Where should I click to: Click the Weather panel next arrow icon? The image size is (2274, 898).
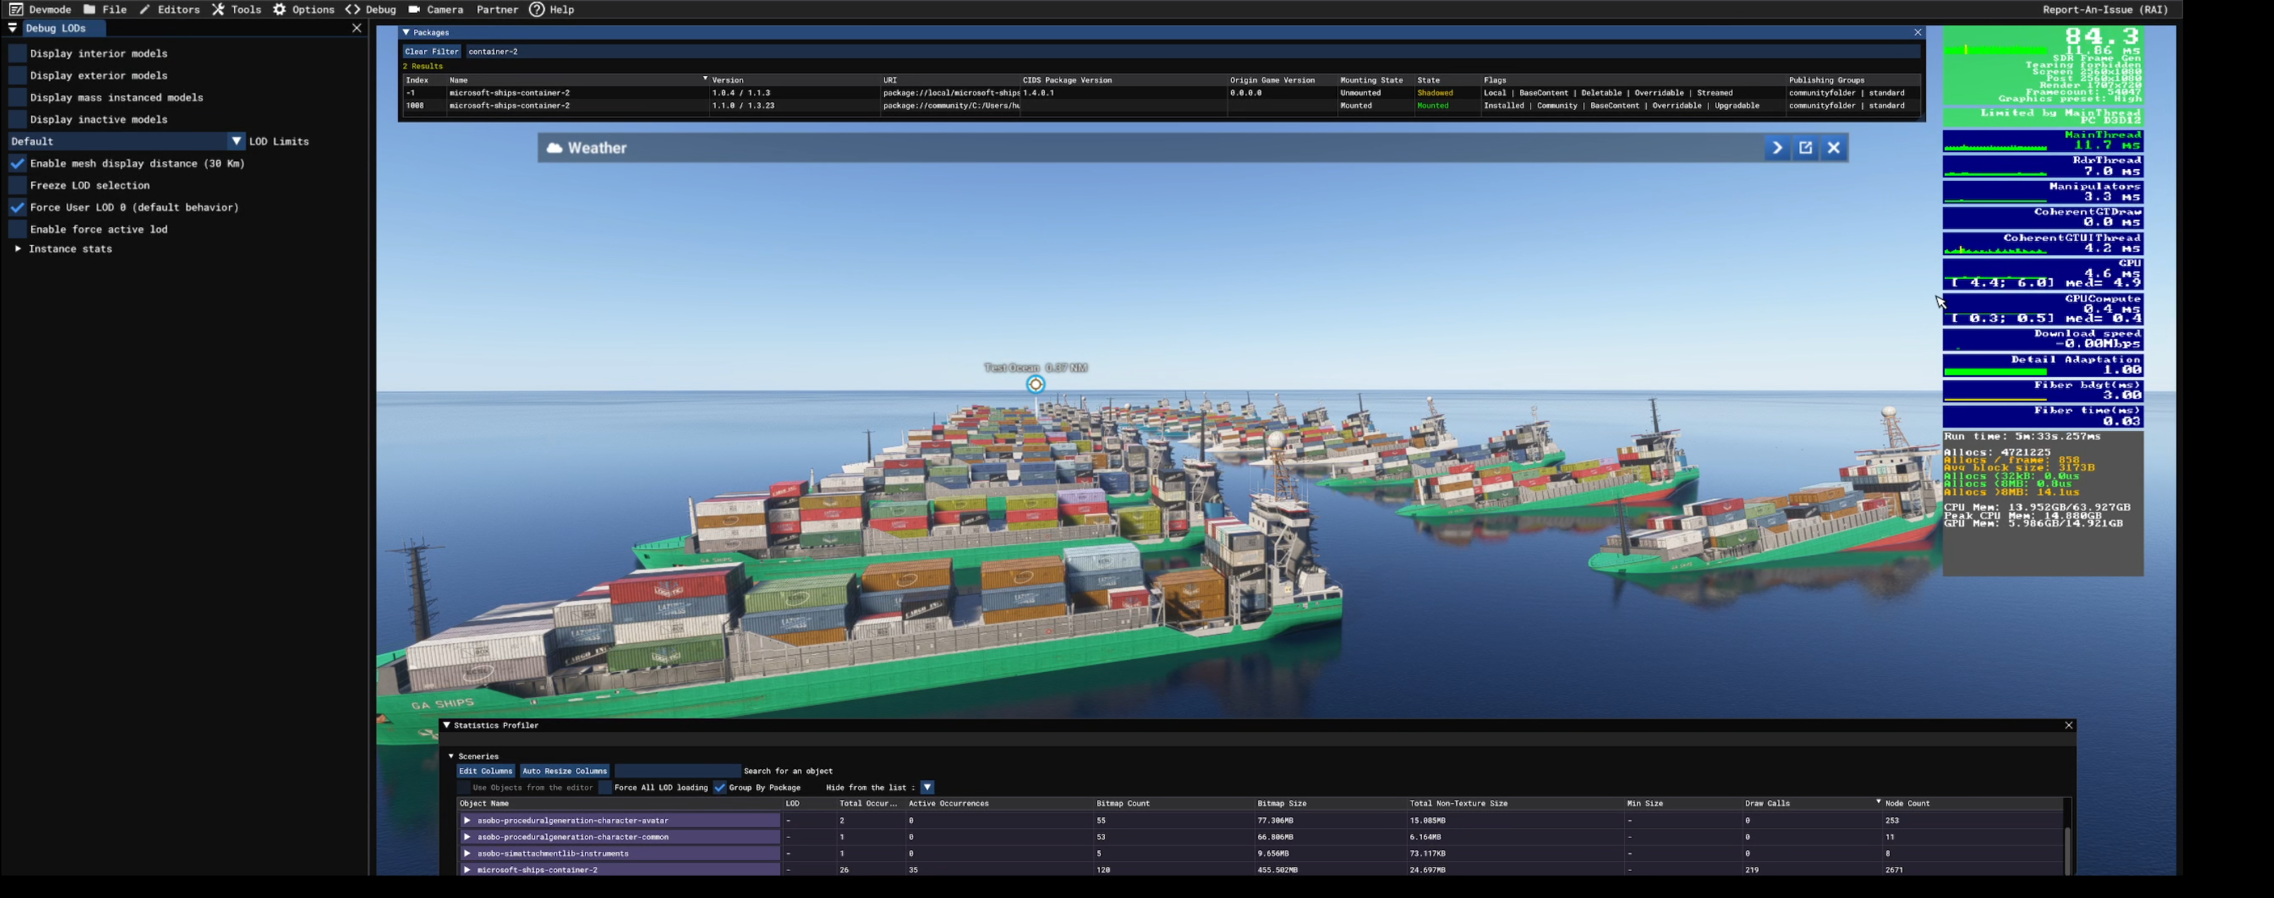(x=1777, y=148)
